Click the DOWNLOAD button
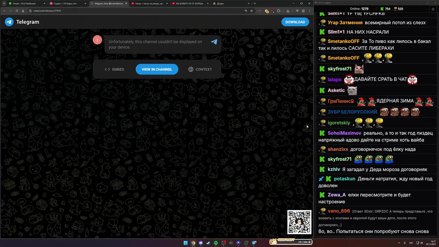 click(x=295, y=22)
